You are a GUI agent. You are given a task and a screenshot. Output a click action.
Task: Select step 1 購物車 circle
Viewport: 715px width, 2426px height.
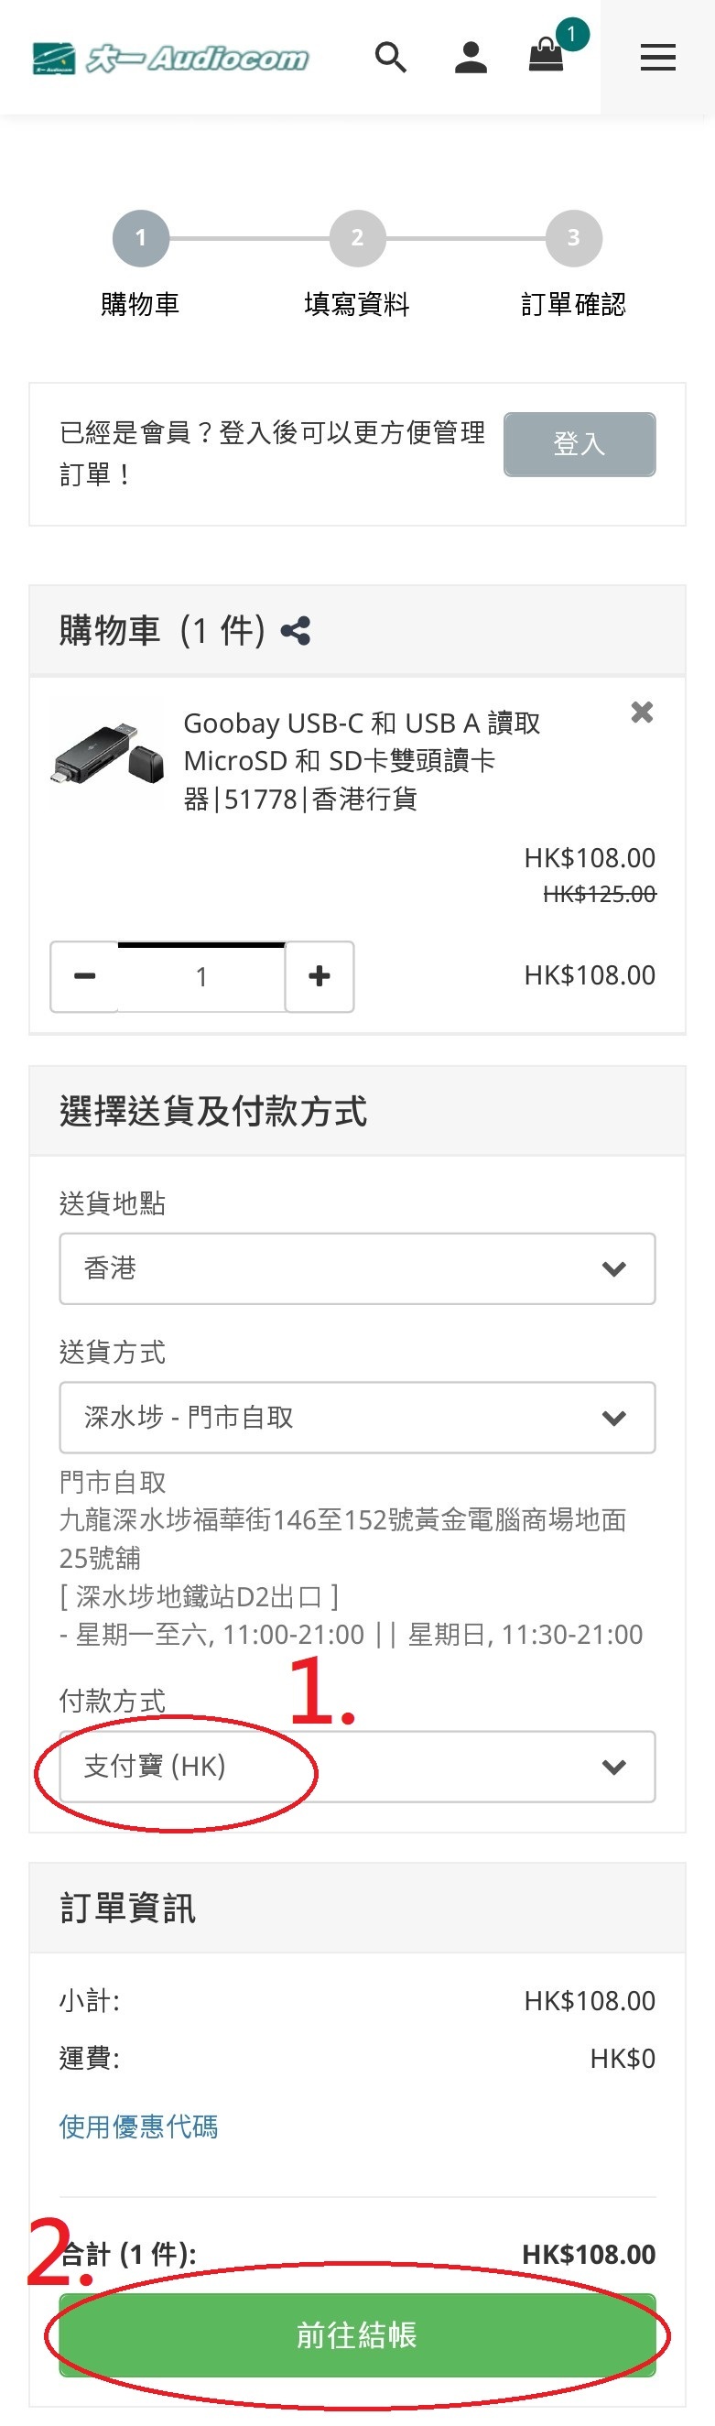pyautogui.click(x=140, y=238)
